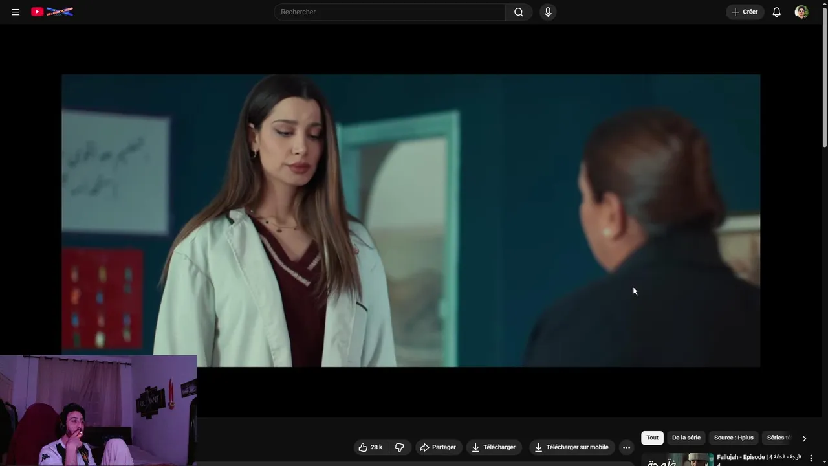Select the Source : Hplus chip

pyautogui.click(x=734, y=438)
